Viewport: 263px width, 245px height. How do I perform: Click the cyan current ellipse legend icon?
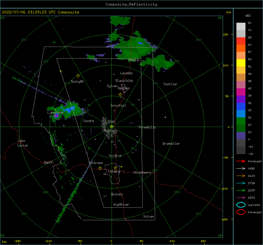[x=241, y=205]
